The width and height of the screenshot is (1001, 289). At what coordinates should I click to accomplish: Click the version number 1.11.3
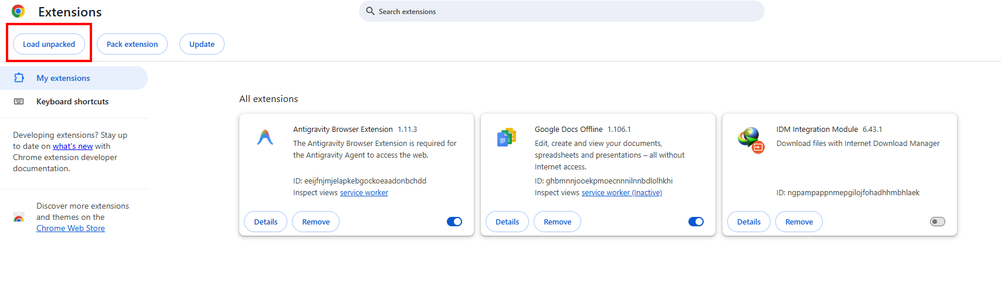pos(408,129)
